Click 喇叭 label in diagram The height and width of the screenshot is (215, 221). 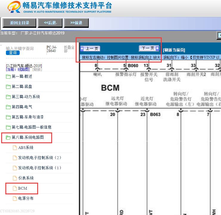(x=97, y=74)
